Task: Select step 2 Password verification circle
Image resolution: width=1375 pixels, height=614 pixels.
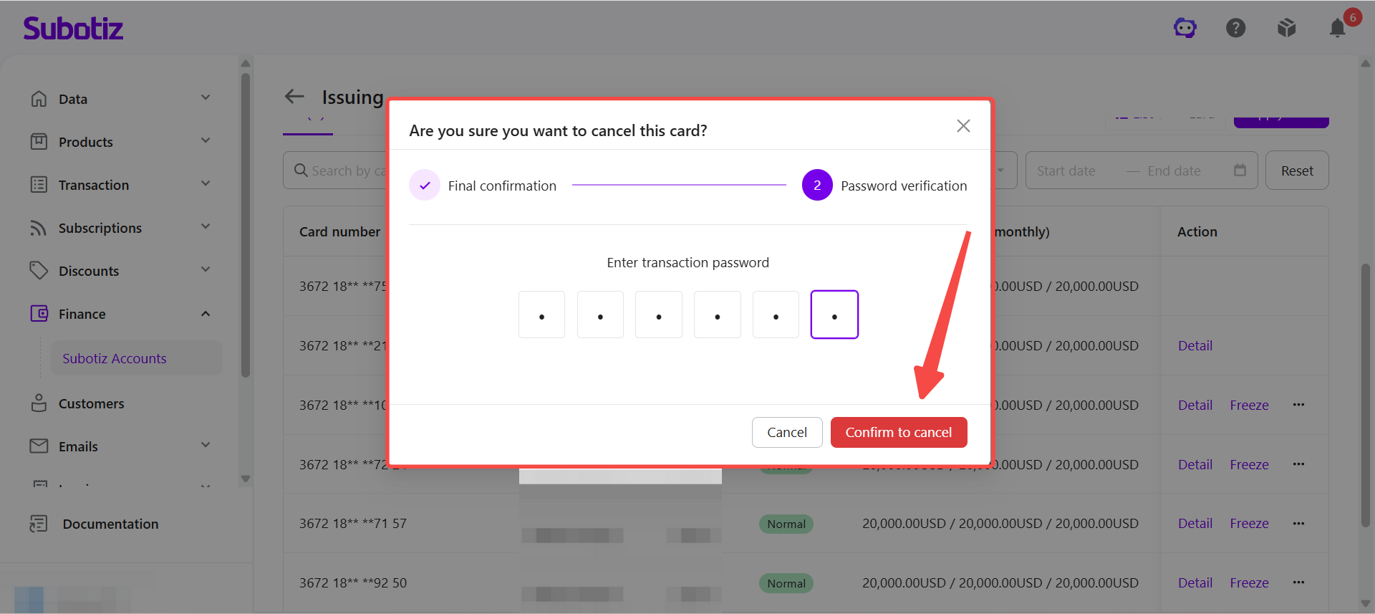Action: coord(817,186)
